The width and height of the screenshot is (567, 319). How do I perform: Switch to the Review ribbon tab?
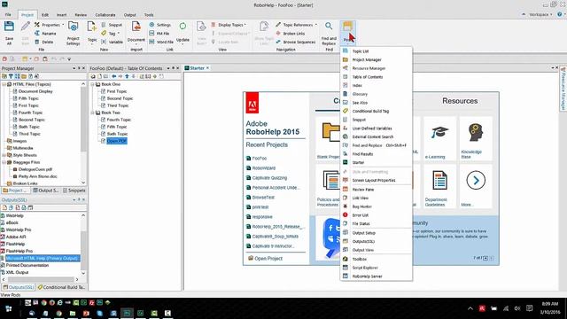(81, 15)
